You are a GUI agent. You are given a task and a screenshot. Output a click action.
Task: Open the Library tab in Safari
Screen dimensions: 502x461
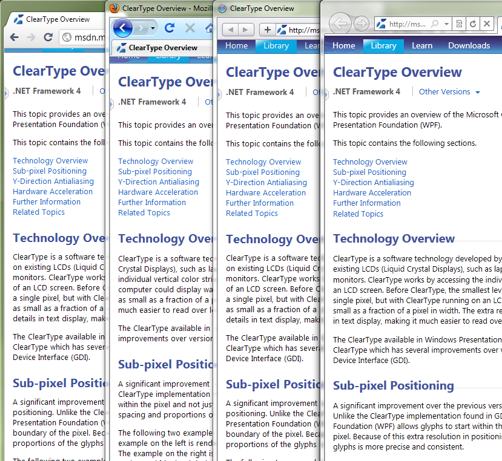276,46
